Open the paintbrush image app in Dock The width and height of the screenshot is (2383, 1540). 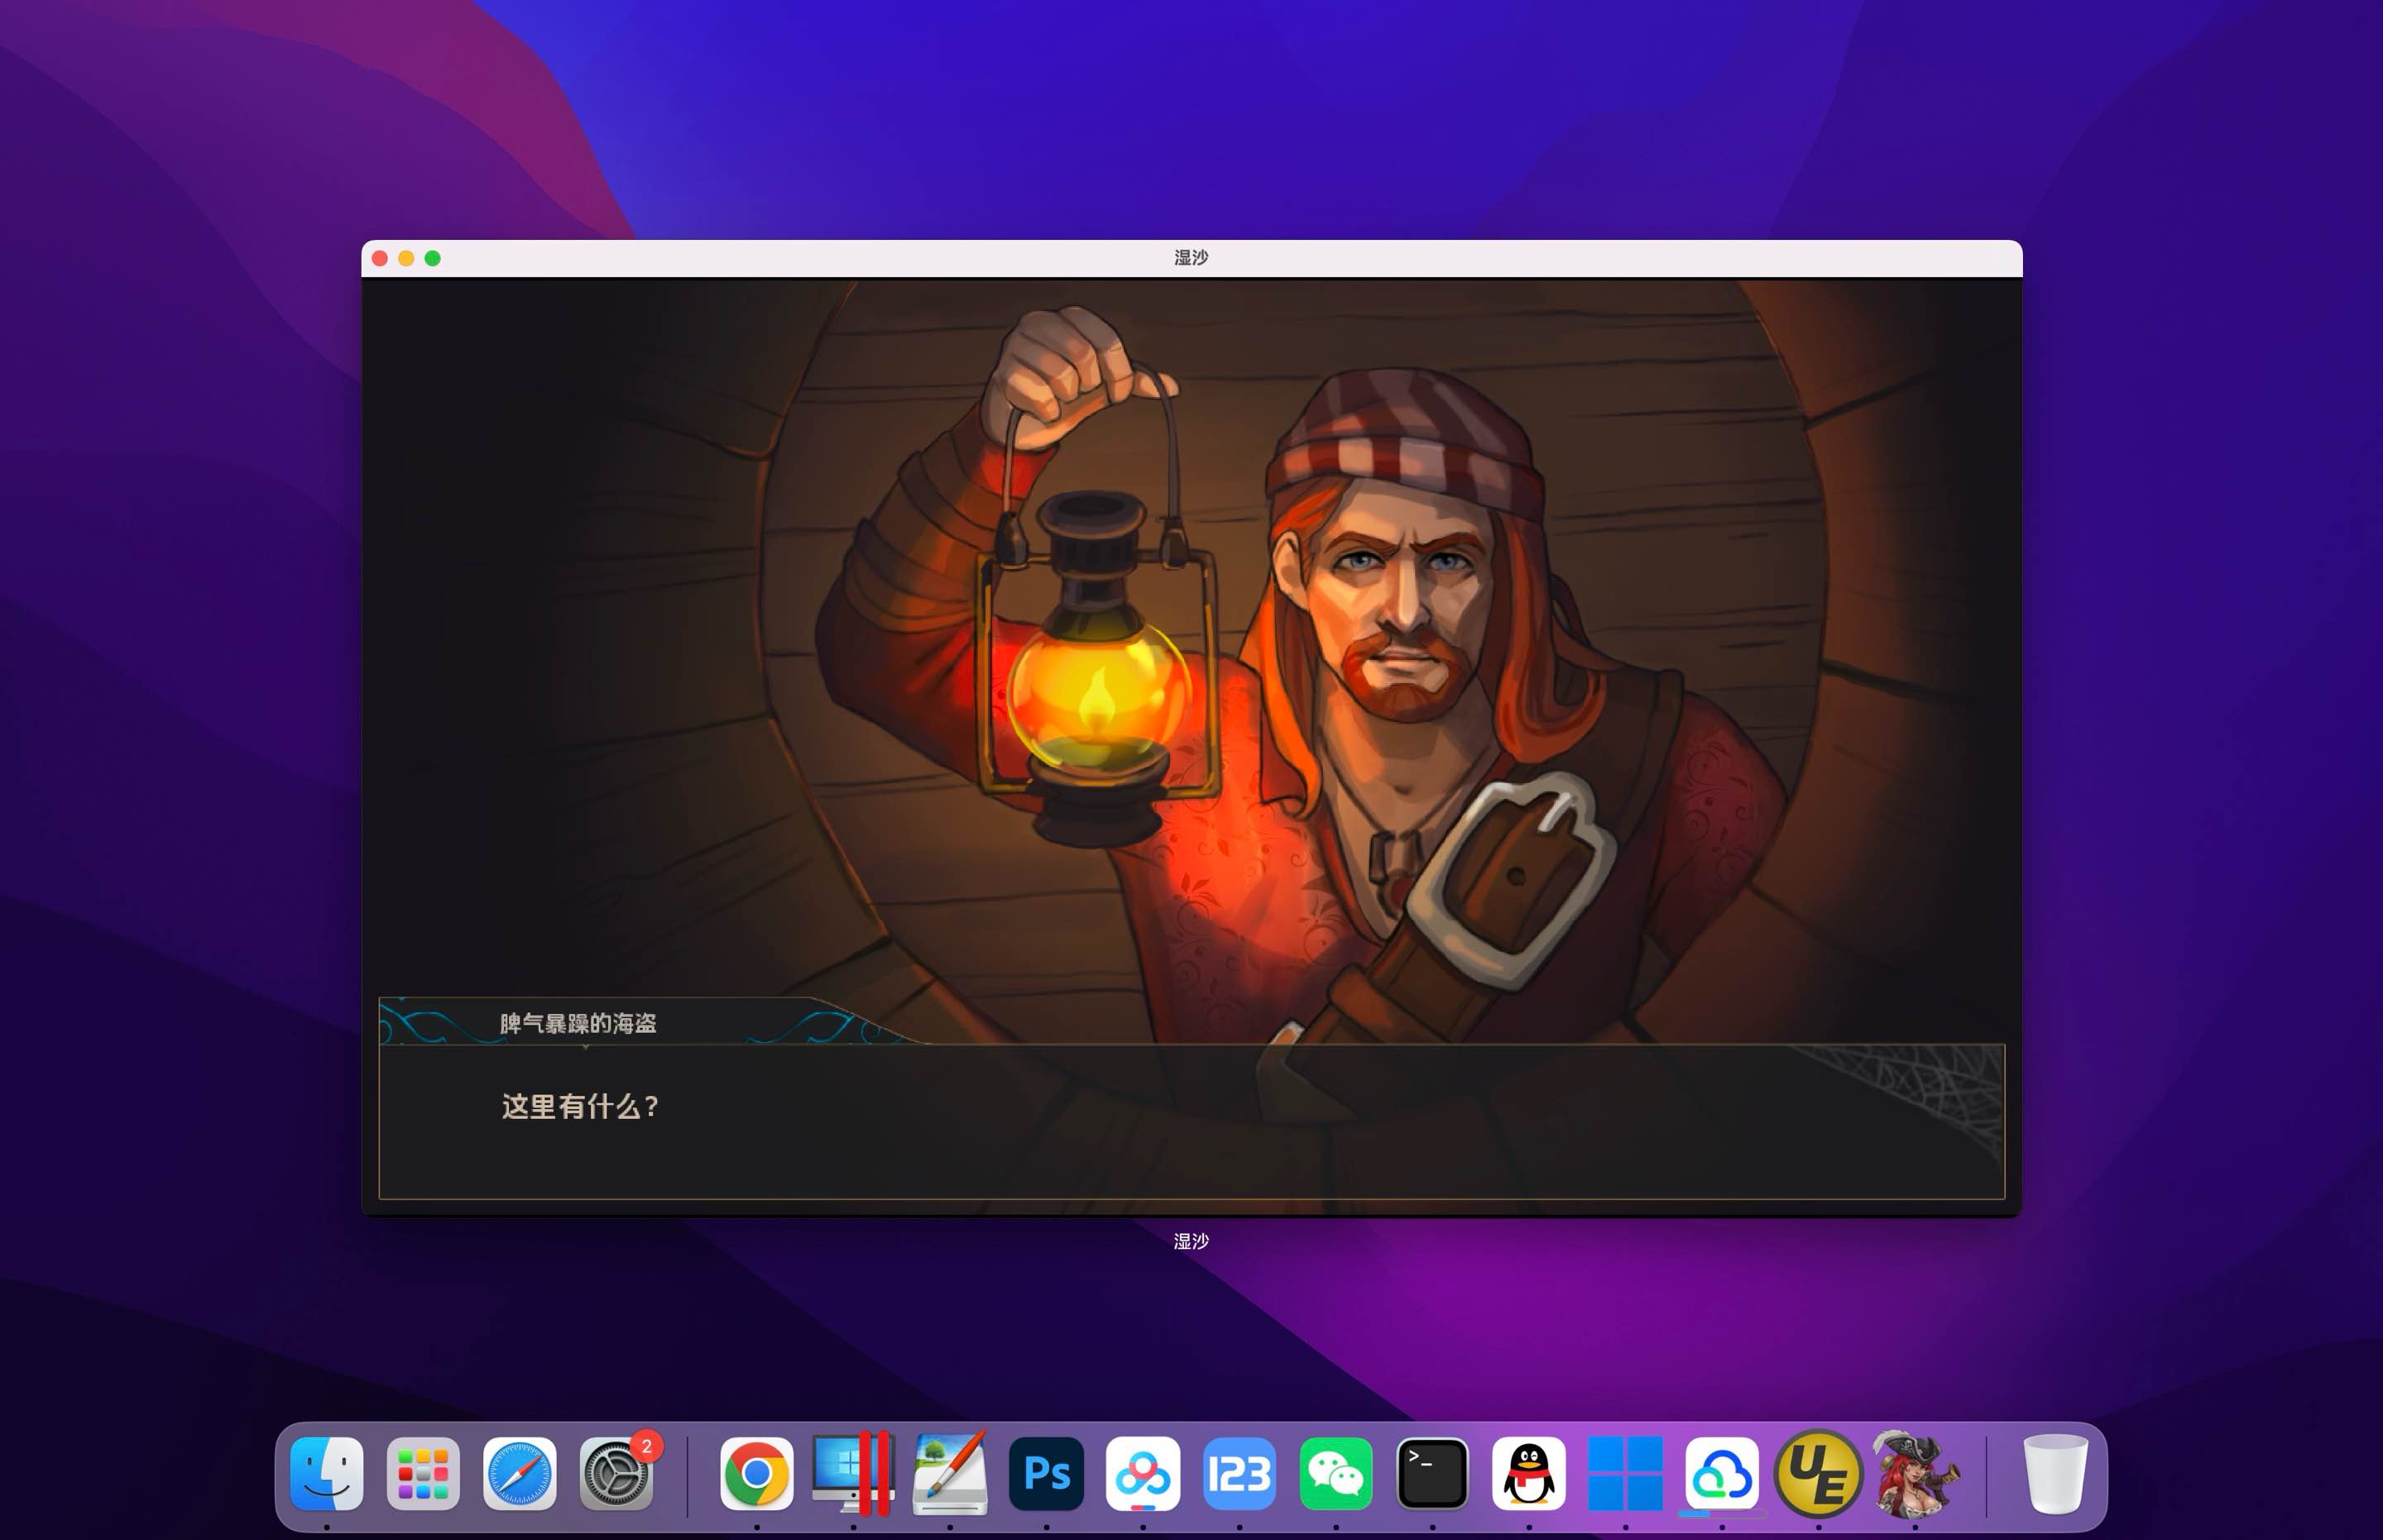pos(949,1473)
